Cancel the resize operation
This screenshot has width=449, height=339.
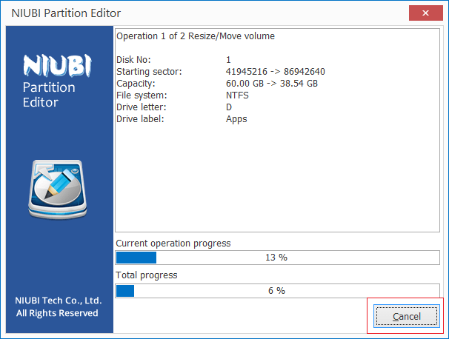(x=407, y=316)
